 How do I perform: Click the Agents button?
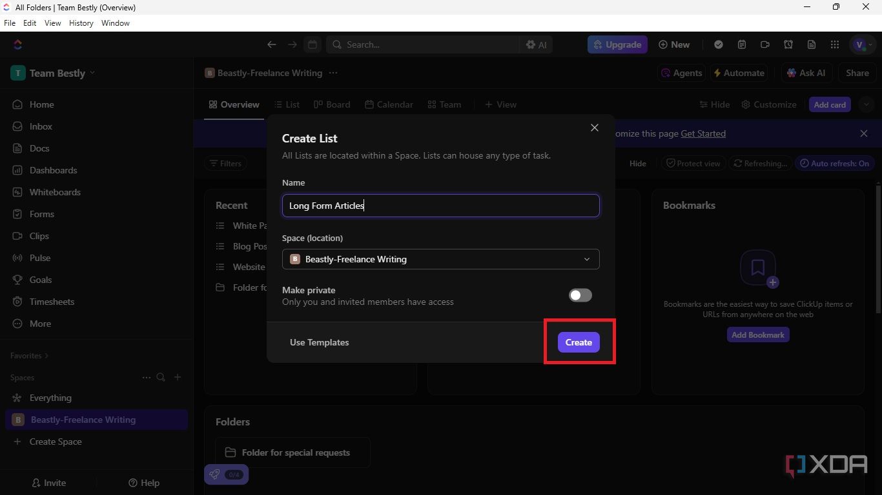[681, 73]
